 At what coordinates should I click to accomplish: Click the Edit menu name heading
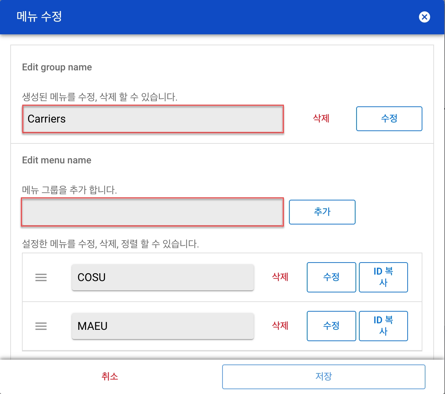(x=57, y=160)
